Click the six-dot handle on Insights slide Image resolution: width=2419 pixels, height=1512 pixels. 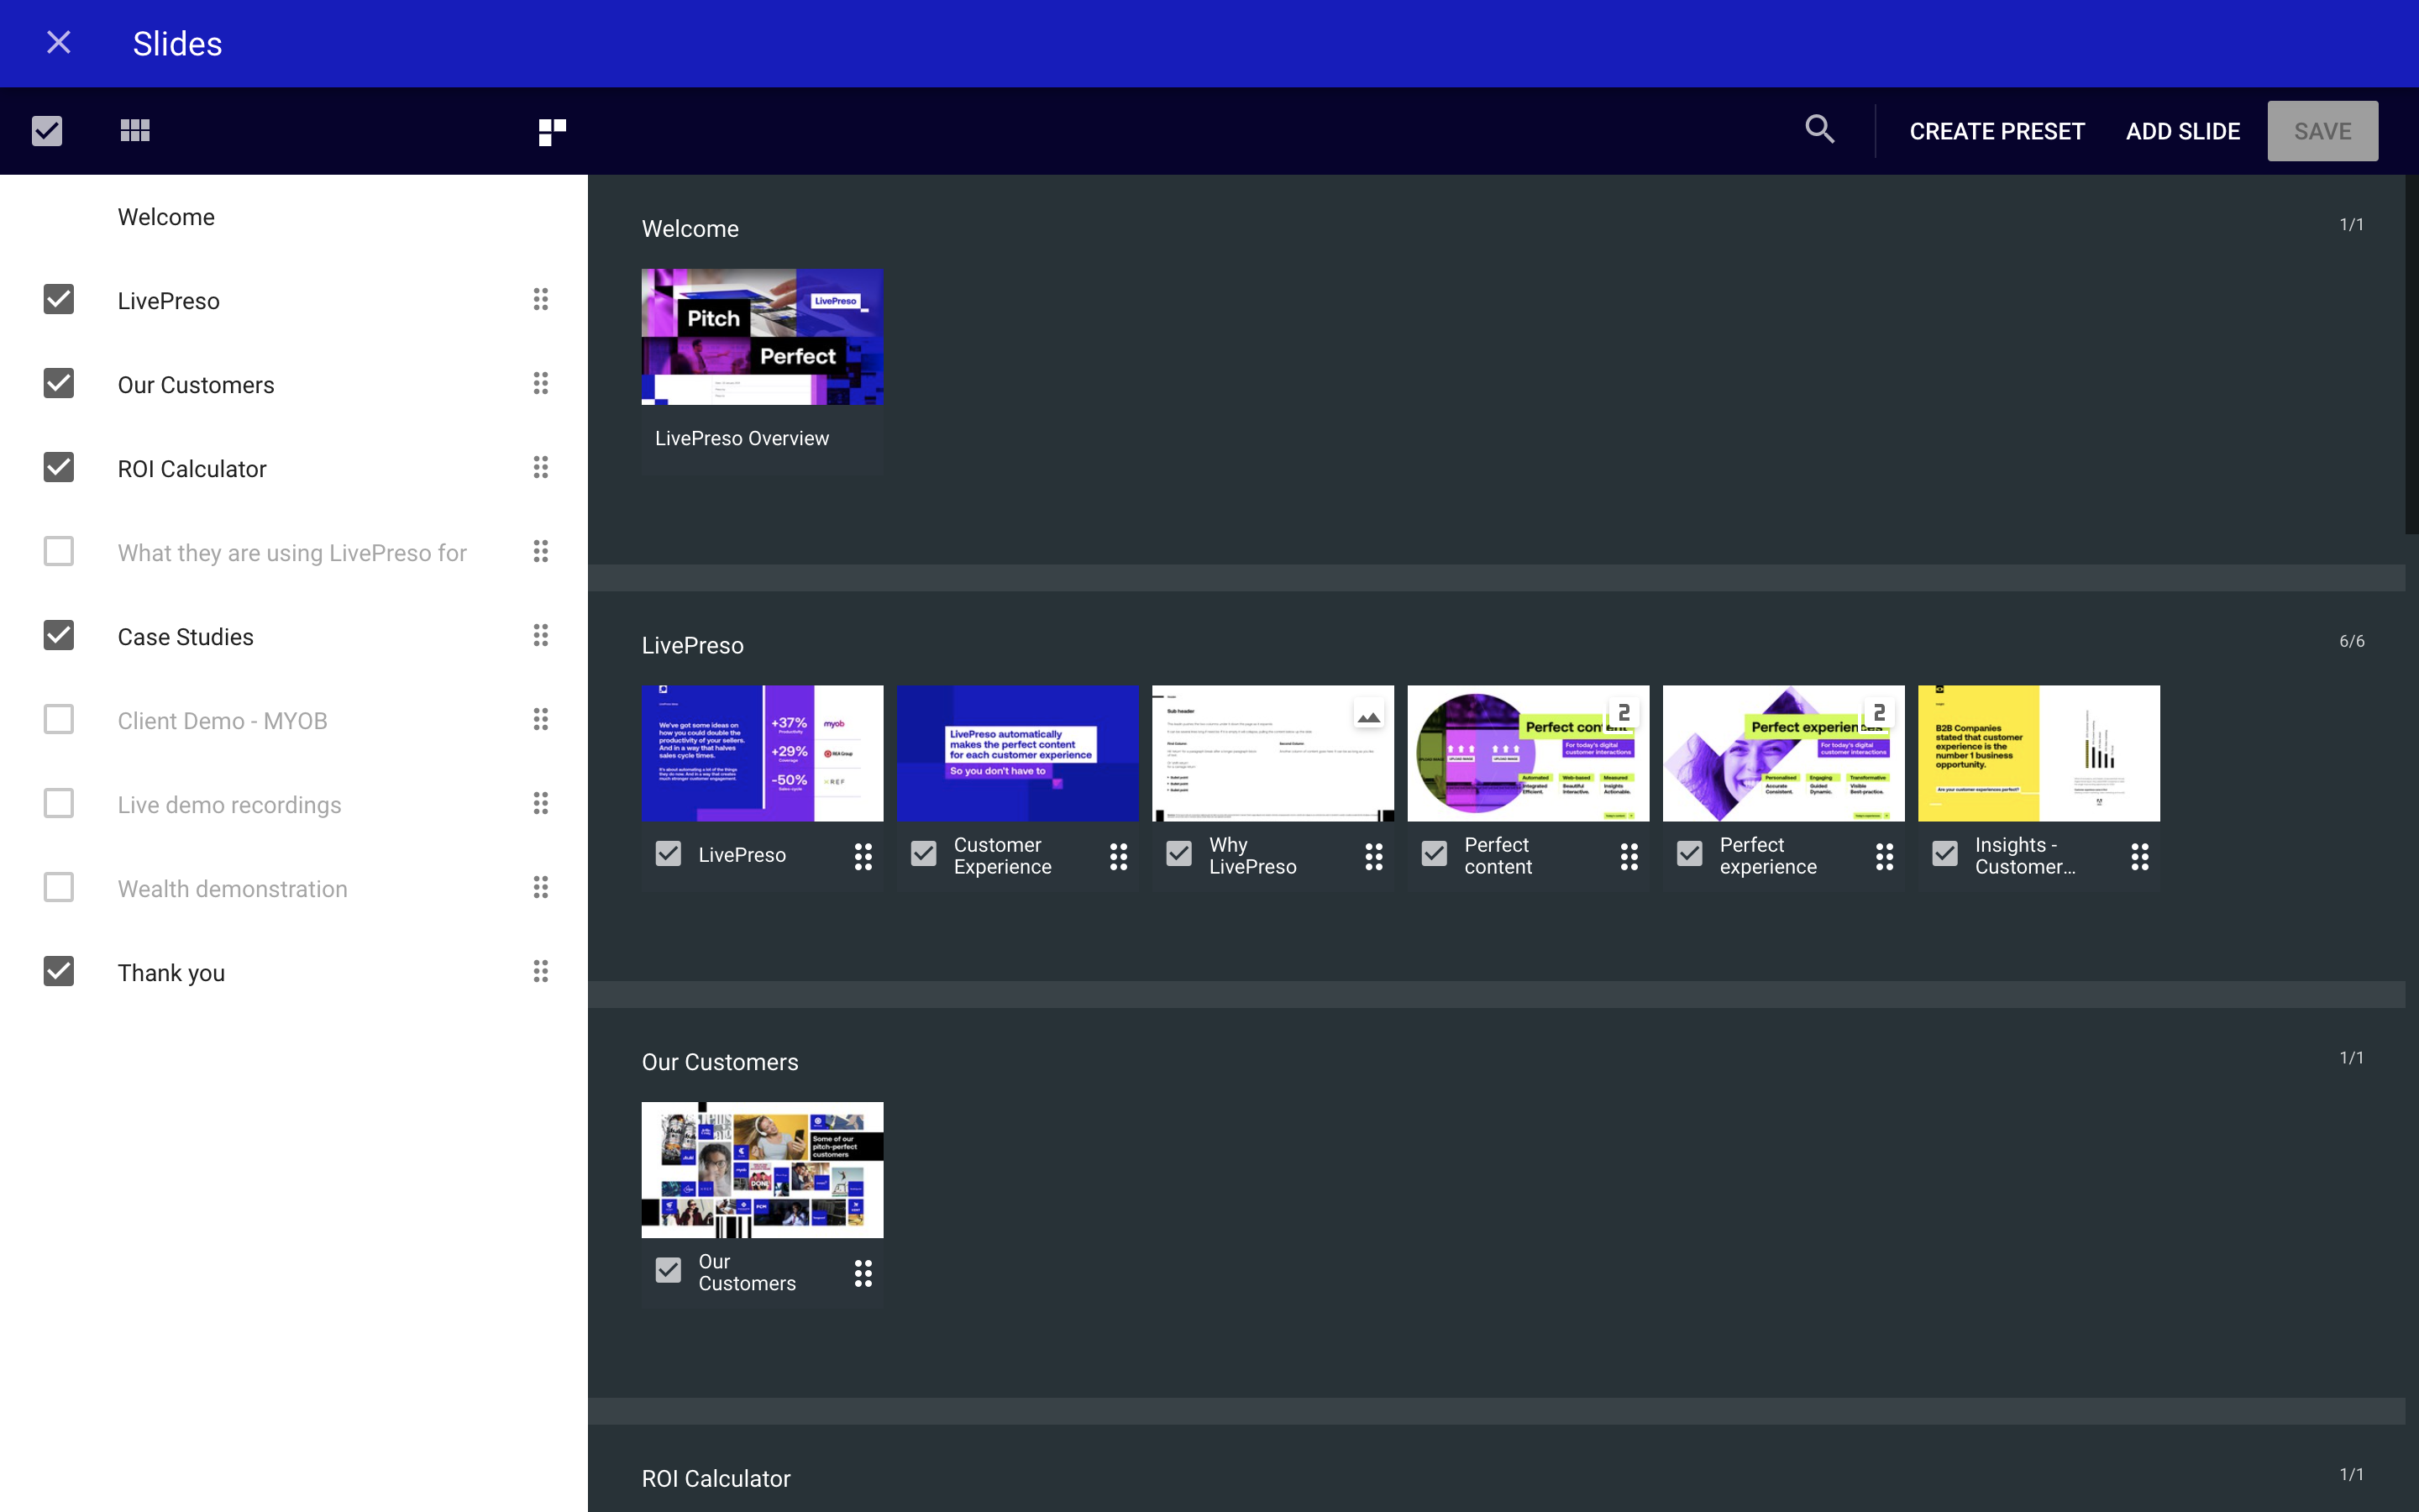(2141, 856)
